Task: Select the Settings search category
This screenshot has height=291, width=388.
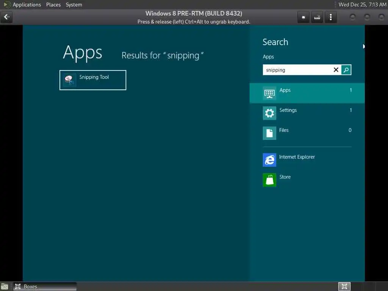Action: pos(307,113)
